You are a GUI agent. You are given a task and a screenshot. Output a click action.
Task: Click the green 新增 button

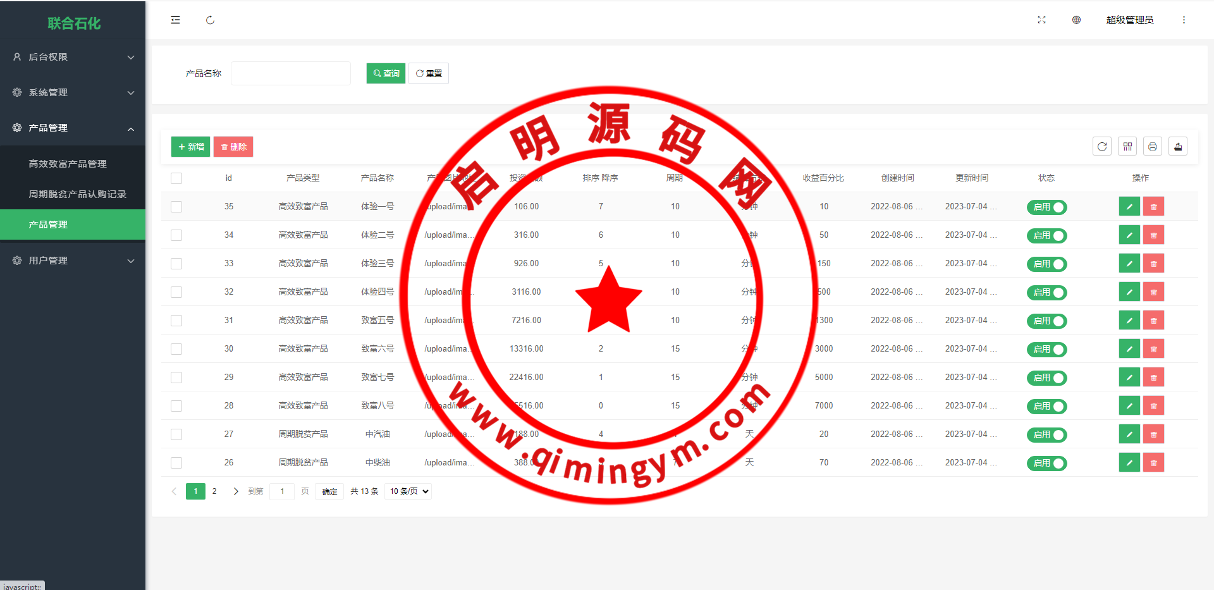point(190,147)
